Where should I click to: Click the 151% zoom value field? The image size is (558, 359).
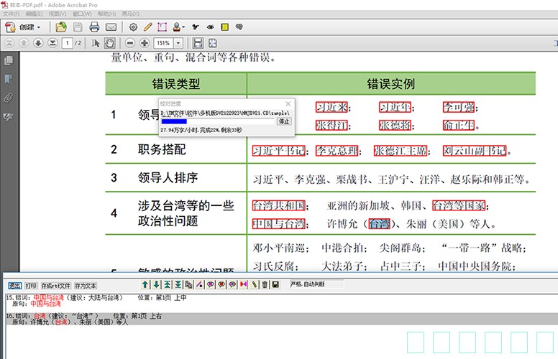coord(163,43)
